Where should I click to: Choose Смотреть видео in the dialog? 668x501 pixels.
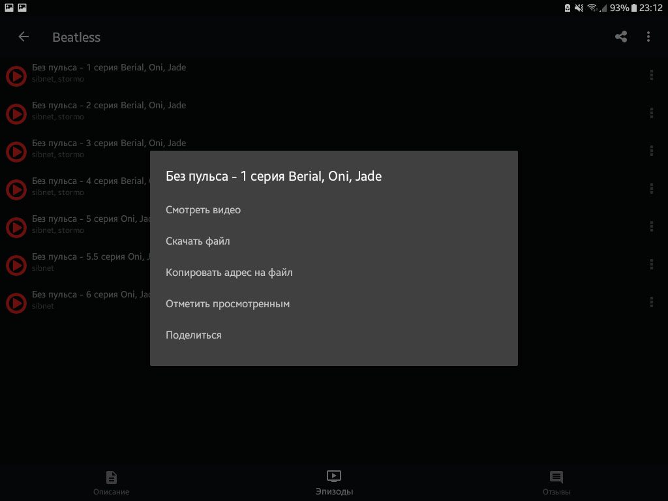click(333, 210)
